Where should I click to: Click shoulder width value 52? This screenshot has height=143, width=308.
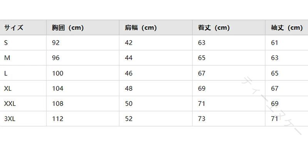pos(129,119)
